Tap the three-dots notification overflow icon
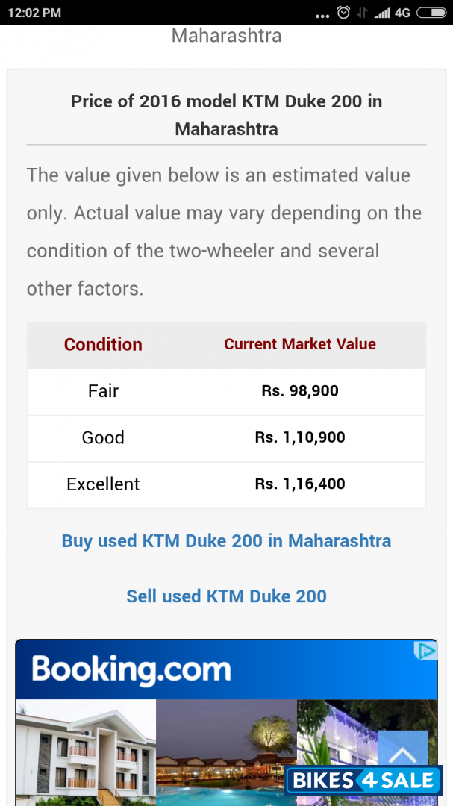Screen dimensions: 453x806 point(322,14)
